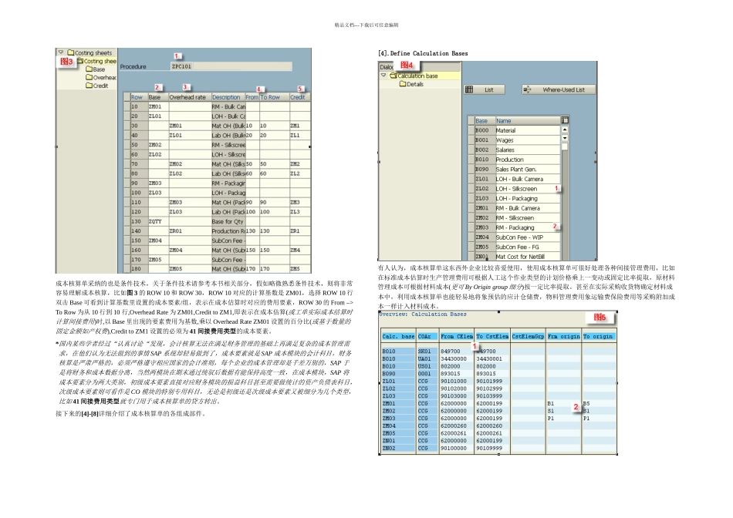Click the 'Calc. base' column header
733x518 pixels.
(398, 336)
